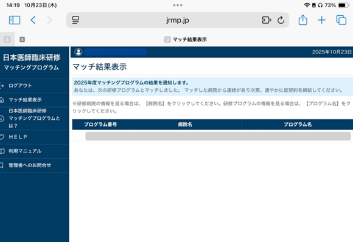The width and height of the screenshot is (353, 242).
Task: Click the 2025年10月23日 date in header
Action: (332, 52)
